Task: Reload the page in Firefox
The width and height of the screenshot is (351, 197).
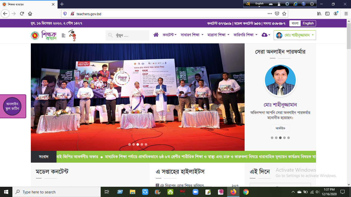Action: [22, 14]
